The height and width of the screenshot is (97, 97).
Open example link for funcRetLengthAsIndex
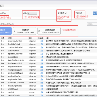(x=42, y=86)
